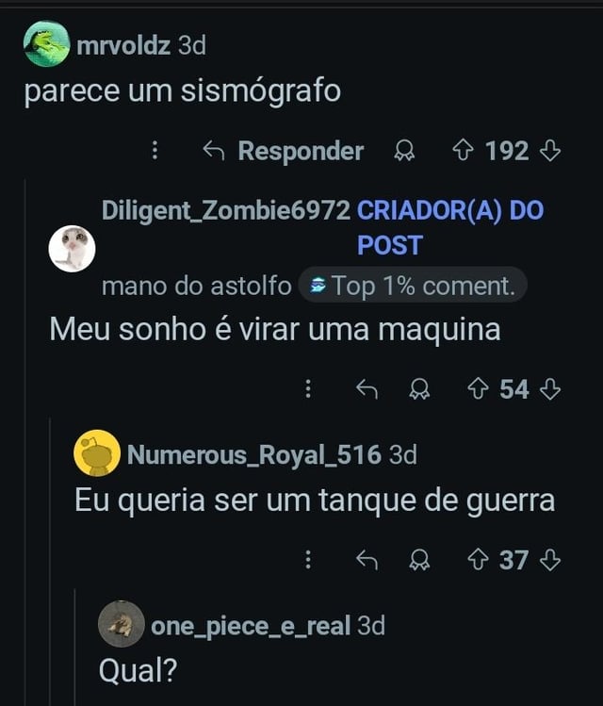Upvote Numerous_Royal_516's tanque comment
This screenshot has height=706, width=603.
pyautogui.click(x=477, y=560)
